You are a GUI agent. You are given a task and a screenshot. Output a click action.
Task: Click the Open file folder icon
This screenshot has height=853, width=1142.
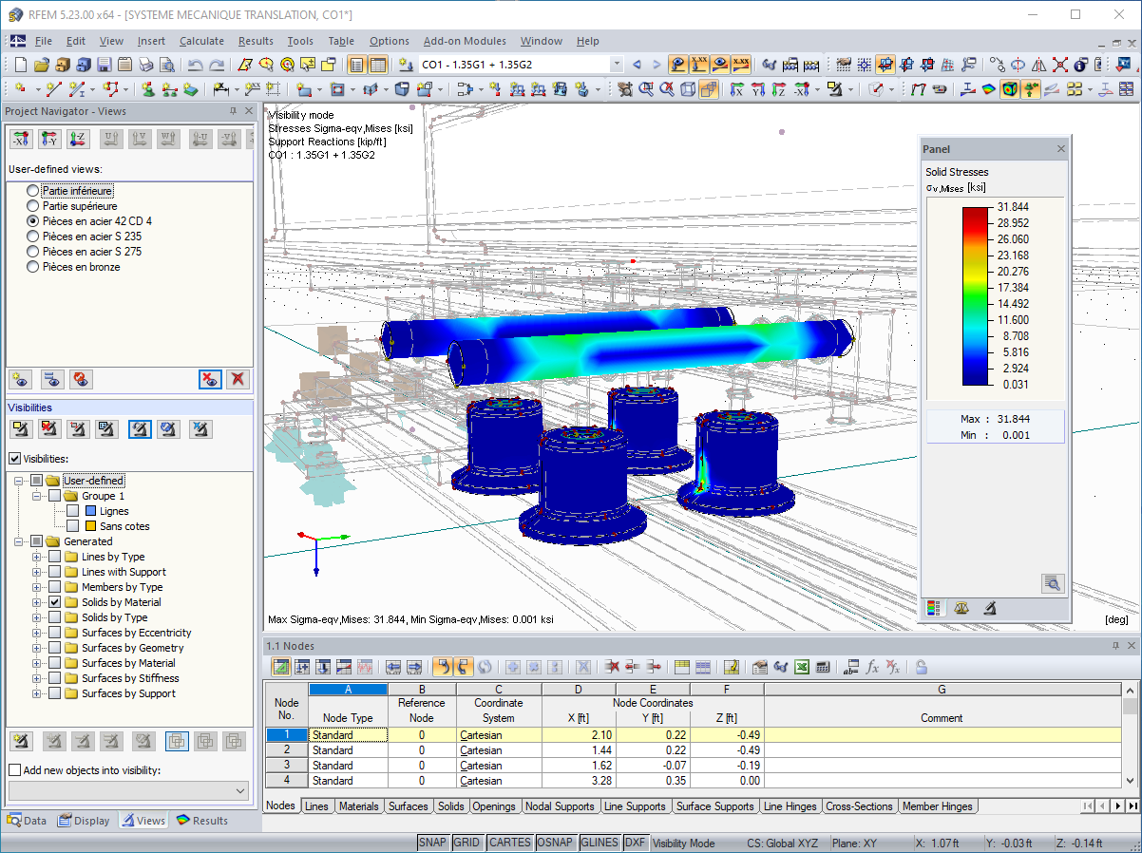pyautogui.click(x=41, y=66)
